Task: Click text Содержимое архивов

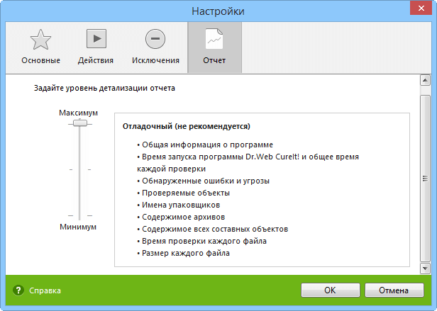Action: (183, 217)
